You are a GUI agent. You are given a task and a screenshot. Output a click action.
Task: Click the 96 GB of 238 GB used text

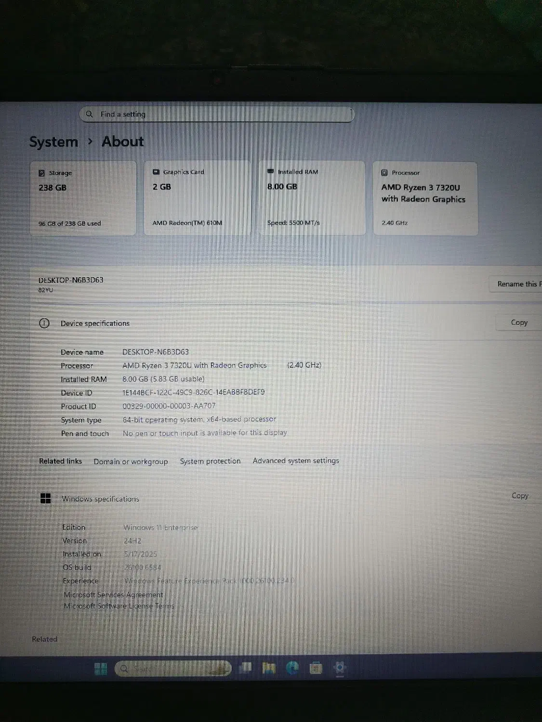click(x=70, y=223)
